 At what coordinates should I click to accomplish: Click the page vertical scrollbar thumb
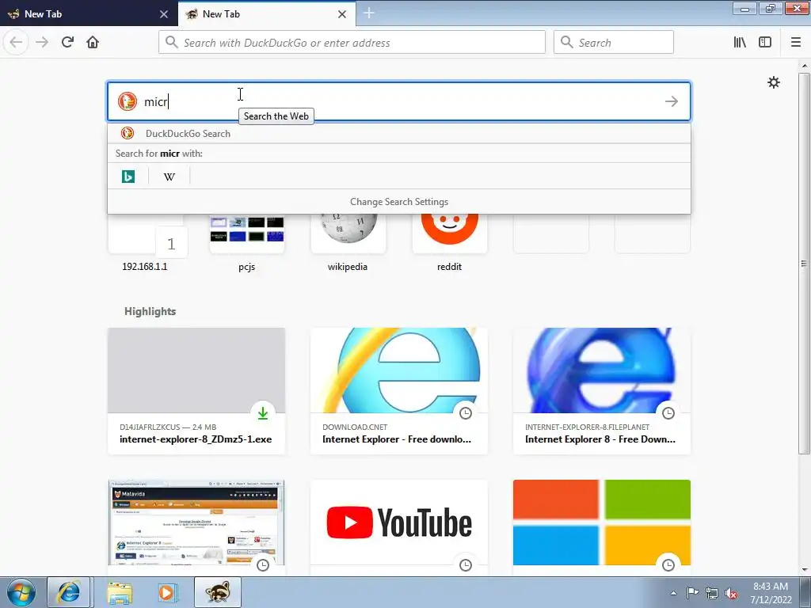pyautogui.click(x=804, y=264)
